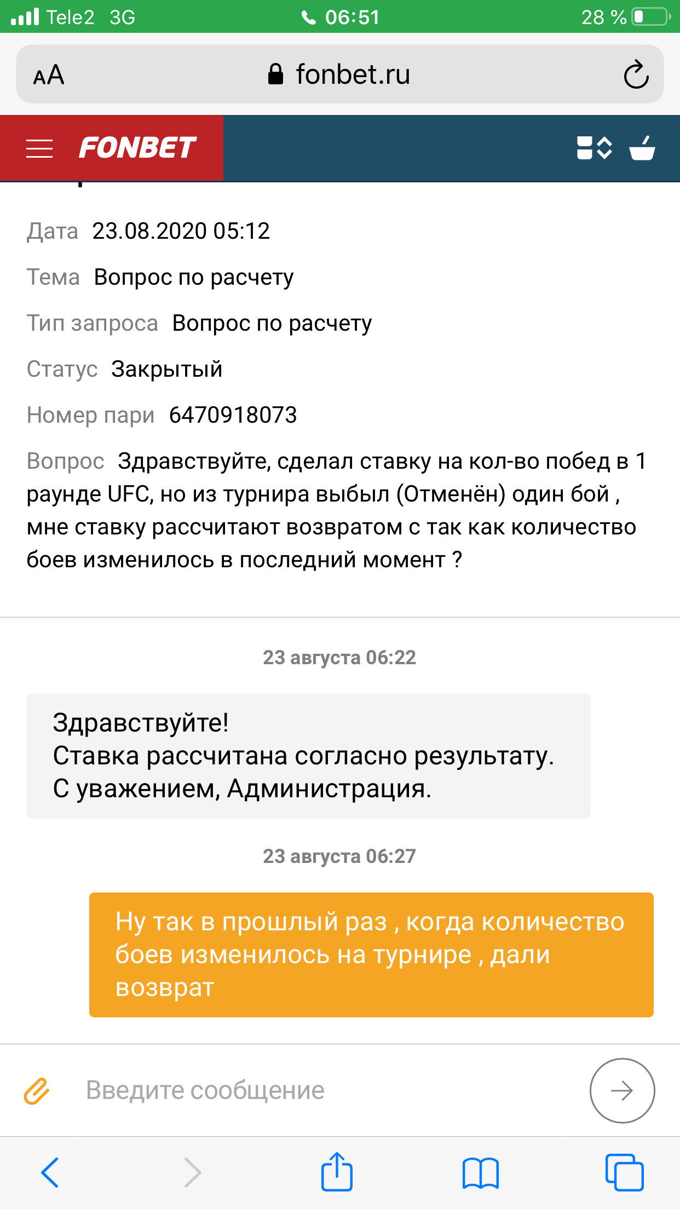Tap the fonbet.ru address bar
The width and height of the screenshot is (680, 1209).
339,74
